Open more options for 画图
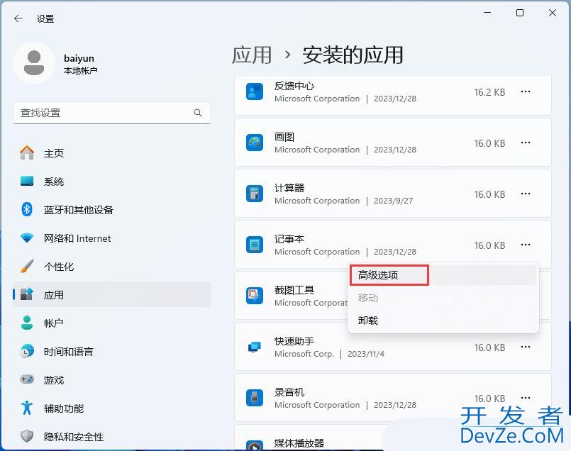 (526, 143)
